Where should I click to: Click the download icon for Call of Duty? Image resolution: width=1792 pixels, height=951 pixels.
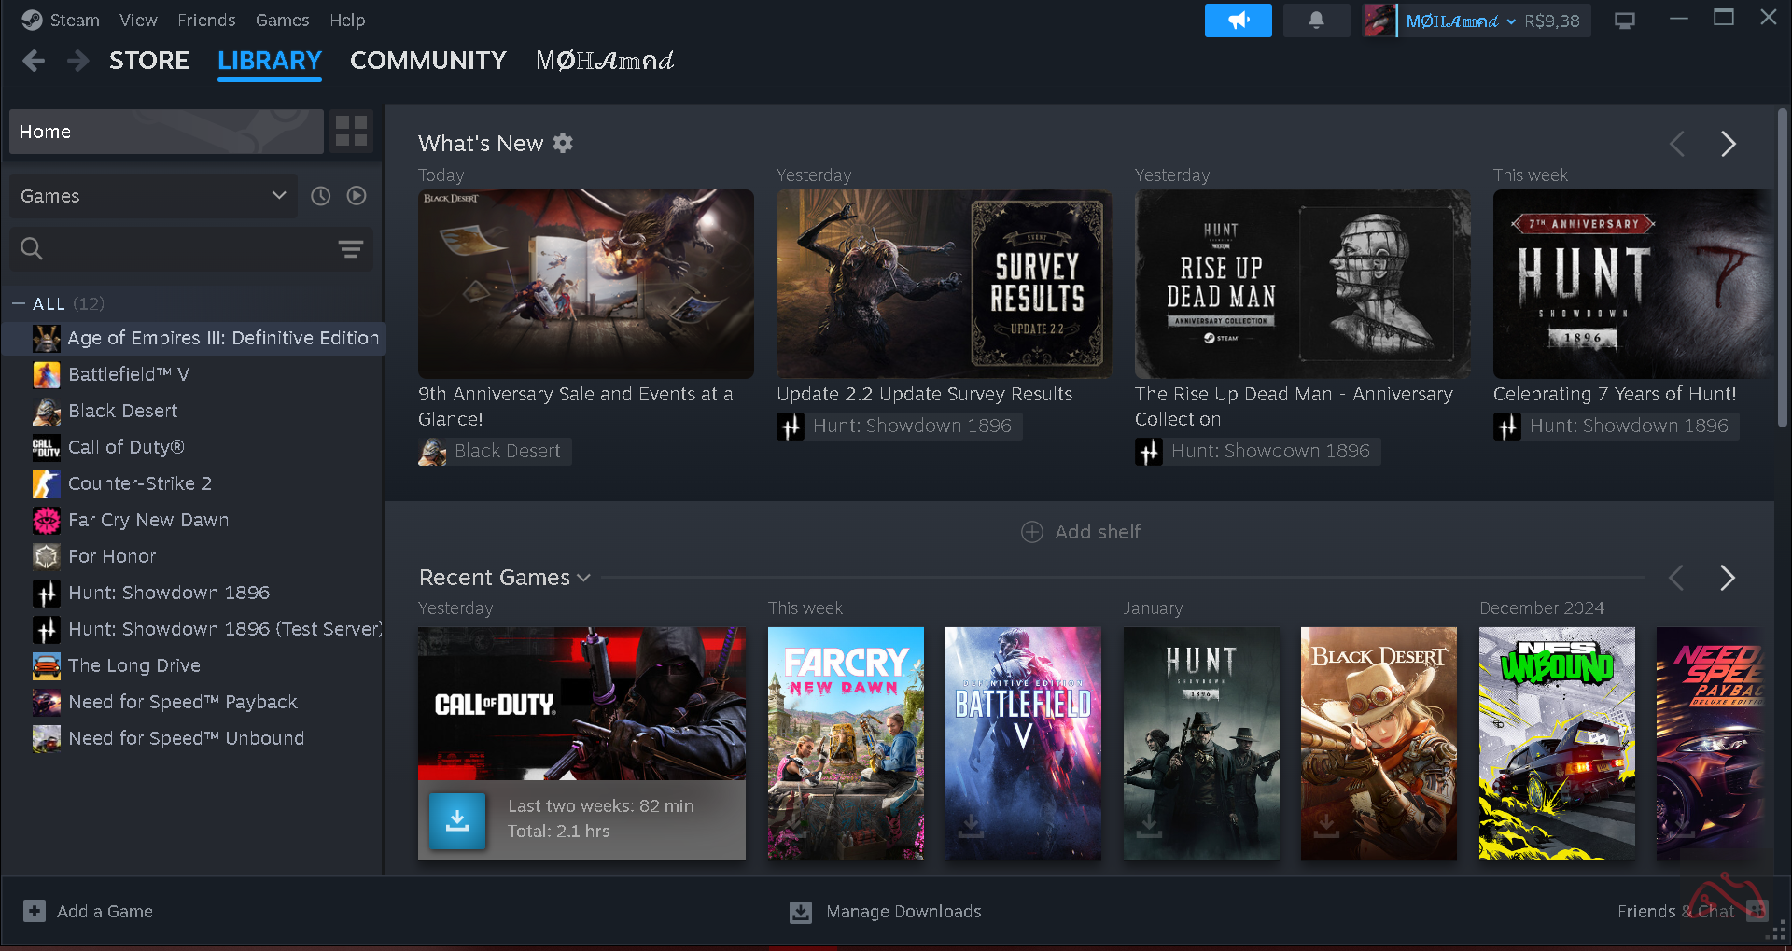(x=457, y=820)
